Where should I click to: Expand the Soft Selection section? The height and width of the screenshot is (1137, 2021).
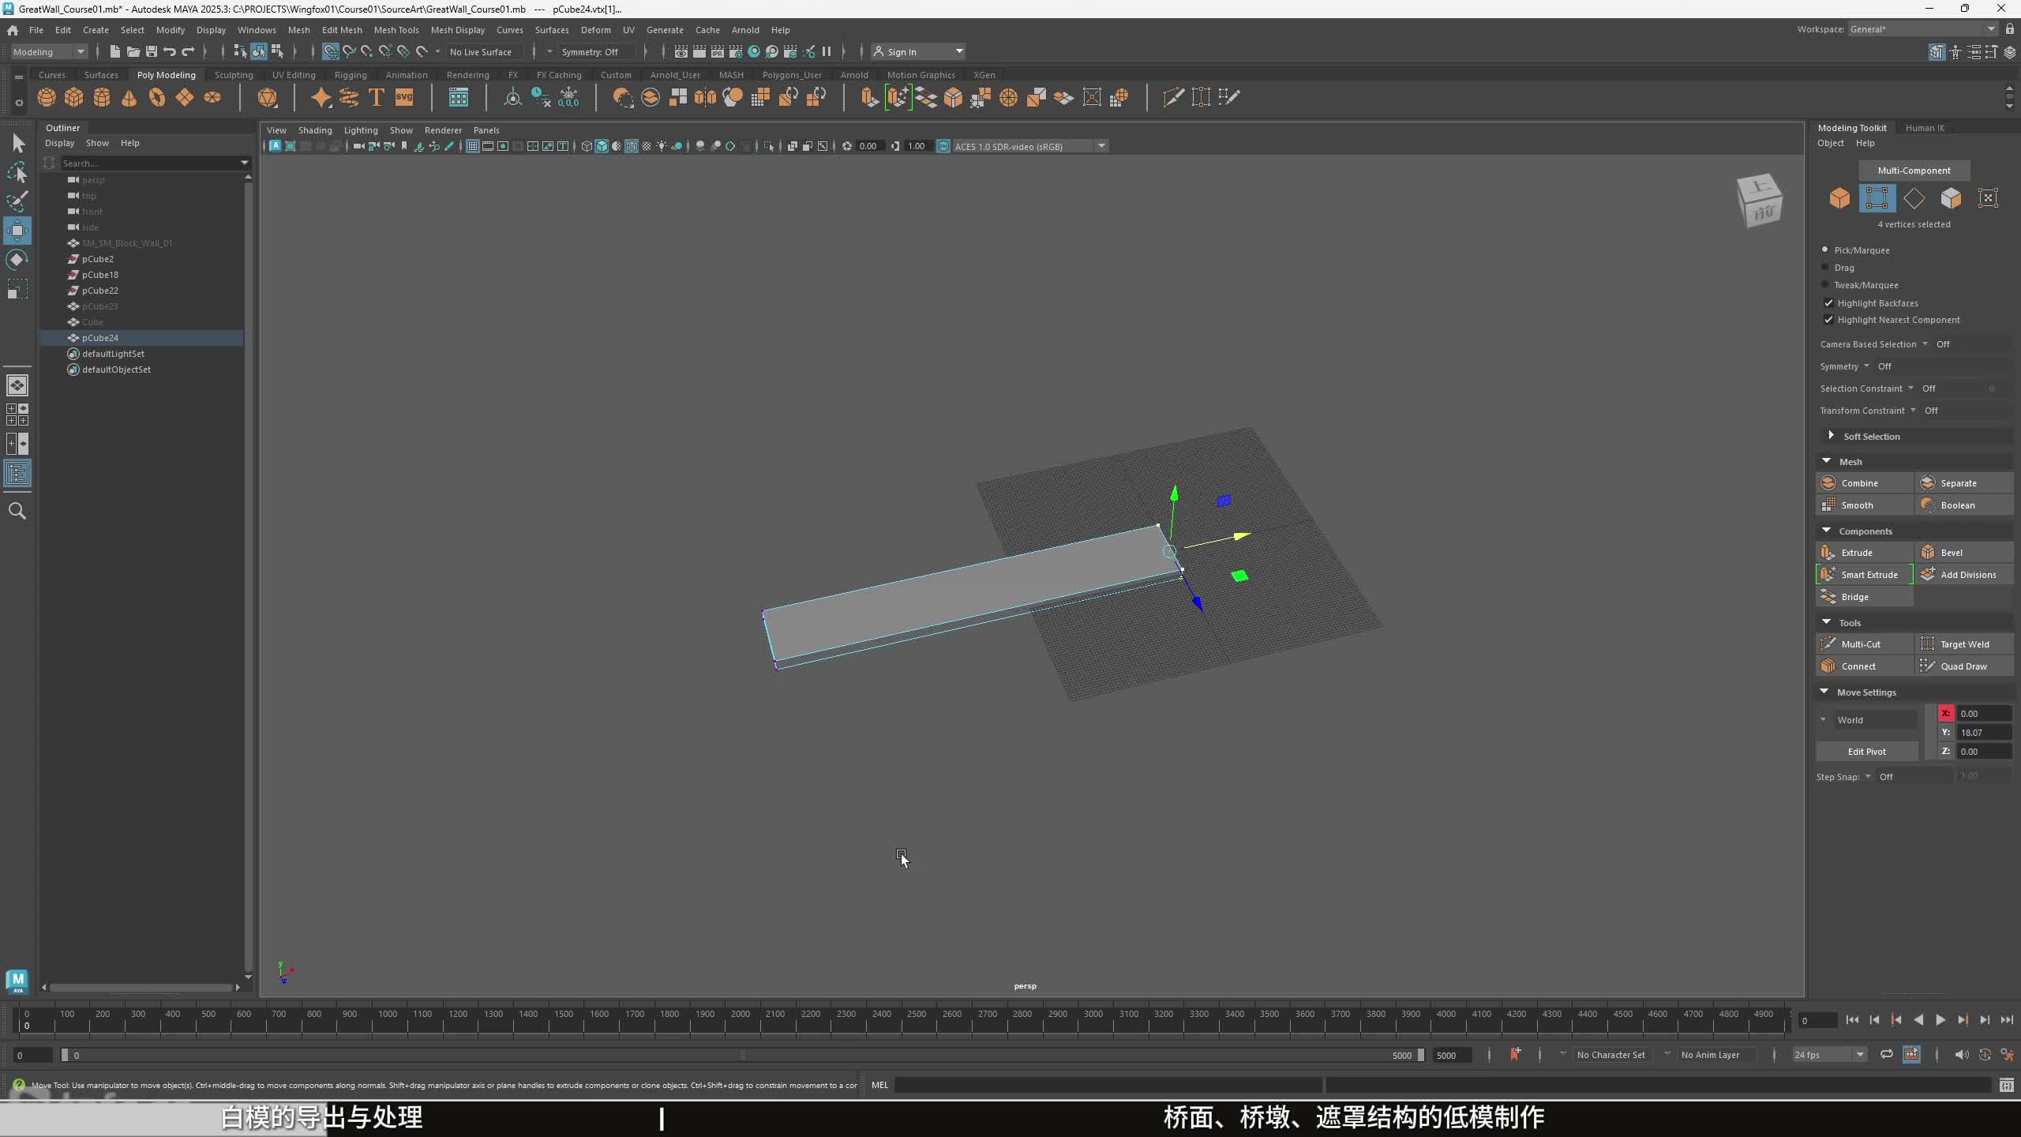tap(1831, 435)
